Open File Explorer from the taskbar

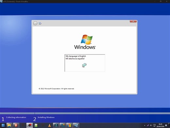[x=9, y=125]
